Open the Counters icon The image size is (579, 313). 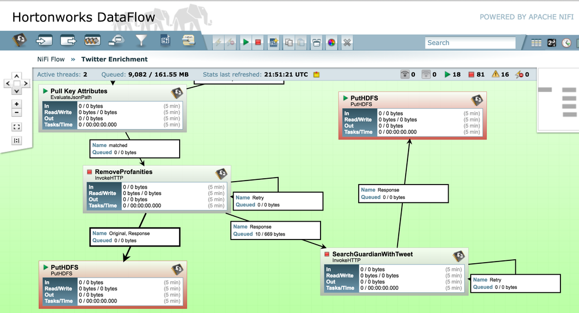pyautogui.click(x=552, y=43)
